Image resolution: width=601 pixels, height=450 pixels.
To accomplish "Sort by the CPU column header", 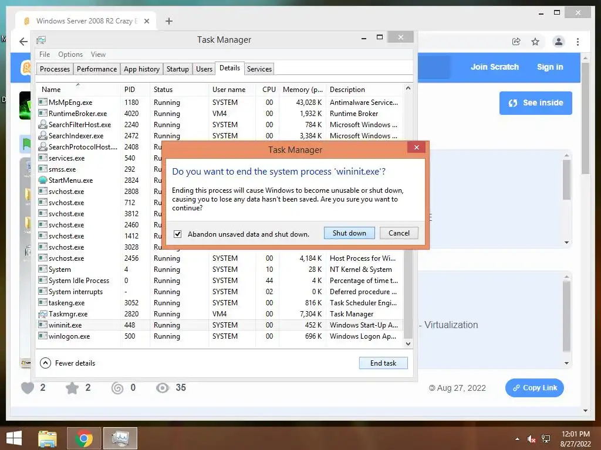I will click(x=268, y=90).
